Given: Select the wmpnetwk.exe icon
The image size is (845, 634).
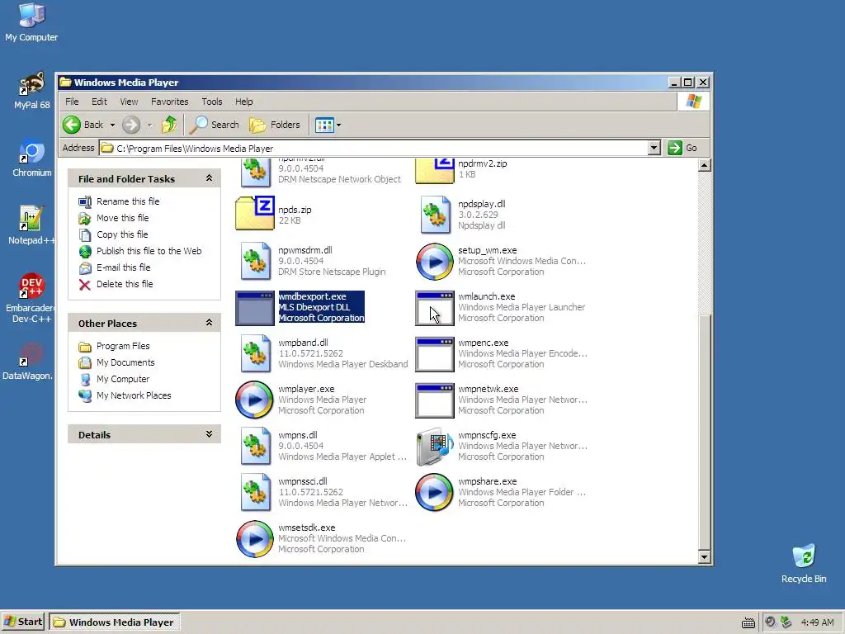Looking at the screenshot, I should tap(434, 401).
